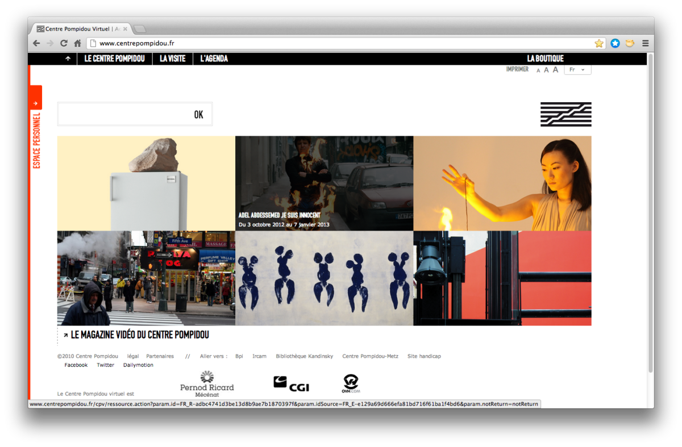Bookmark the page with the star icon

pyautogui.click(x=599, y=43)
